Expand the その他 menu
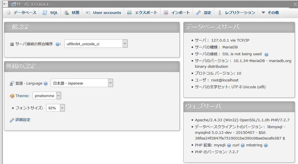298x164 pixels. 270,13
